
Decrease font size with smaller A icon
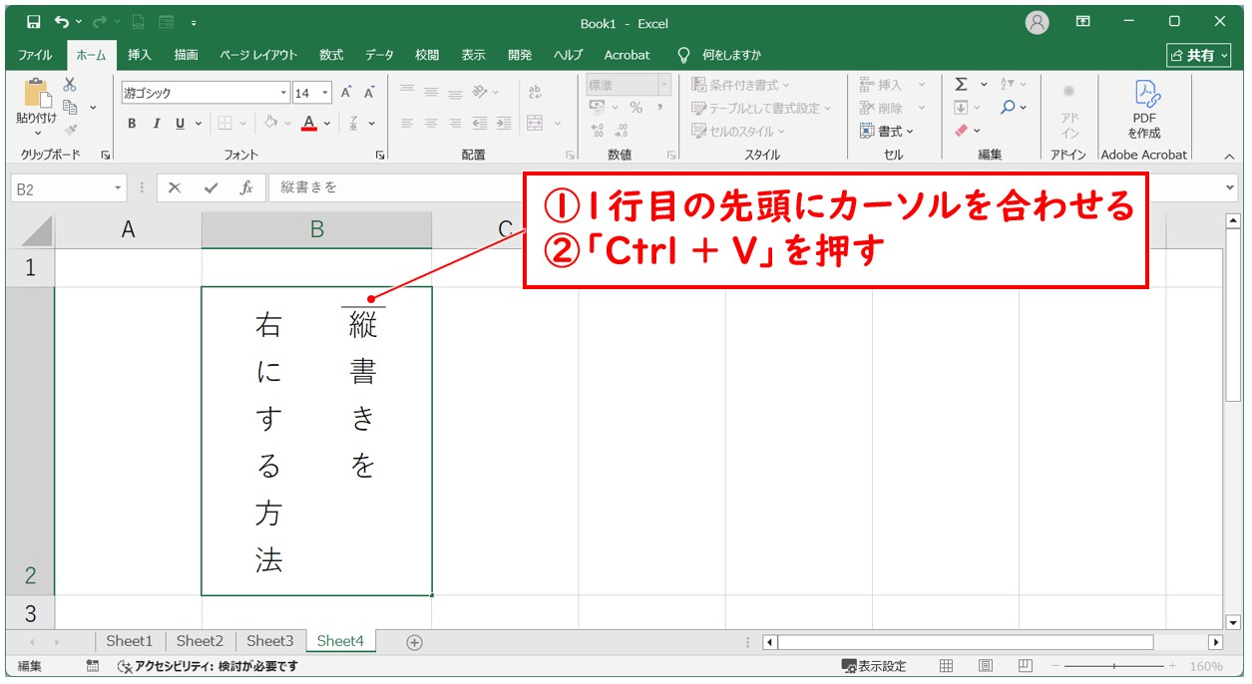[x=369, y=93]
